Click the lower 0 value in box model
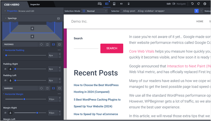 point(32,37)
